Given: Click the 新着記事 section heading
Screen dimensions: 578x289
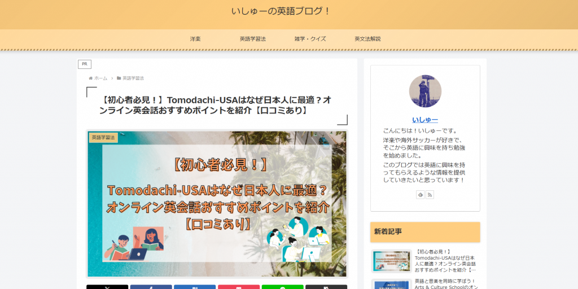Looking at the screenshot, I should (425, 232).
